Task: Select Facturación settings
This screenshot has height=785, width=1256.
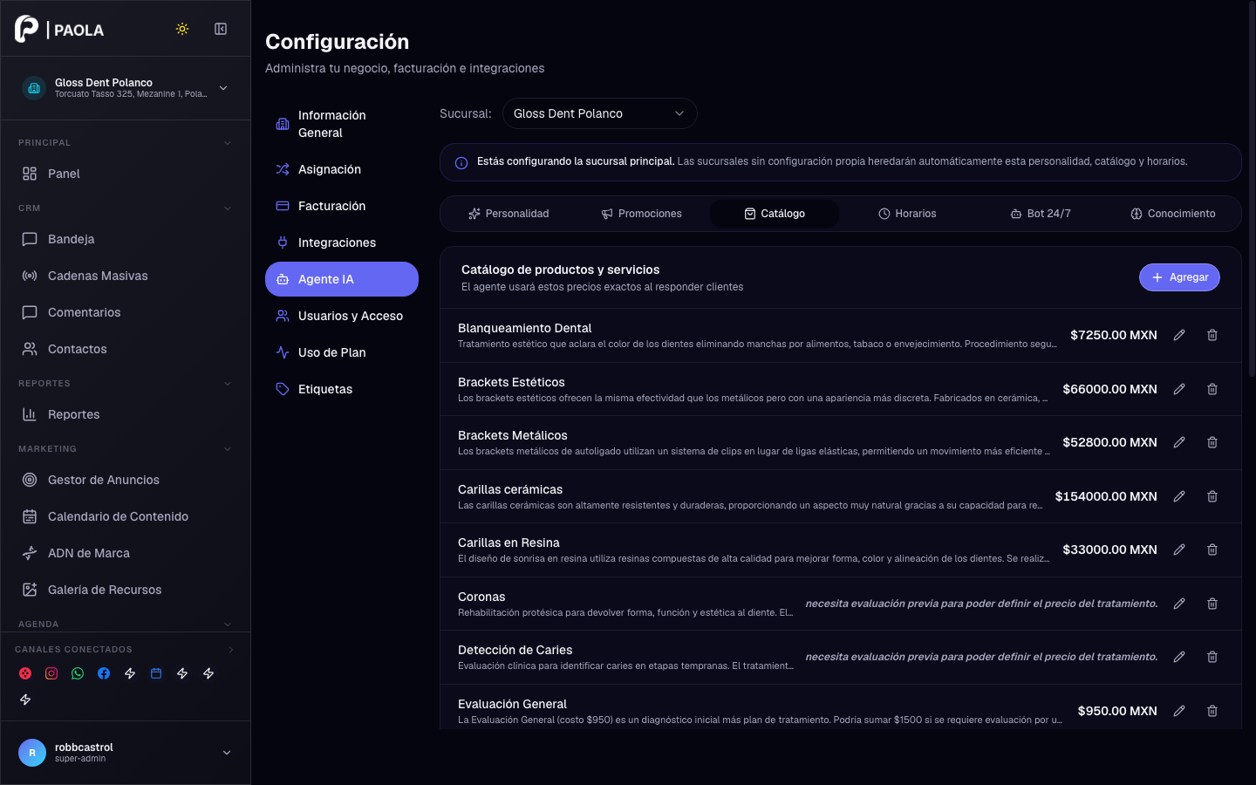Action: (342, 206)
